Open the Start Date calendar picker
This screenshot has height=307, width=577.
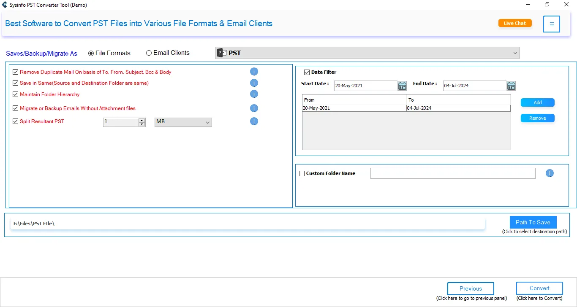tap(402, 86)
